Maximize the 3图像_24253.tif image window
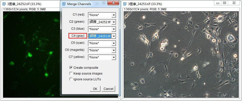The width and height of the screenshot is (242, 101). click(x=225, y=3)
